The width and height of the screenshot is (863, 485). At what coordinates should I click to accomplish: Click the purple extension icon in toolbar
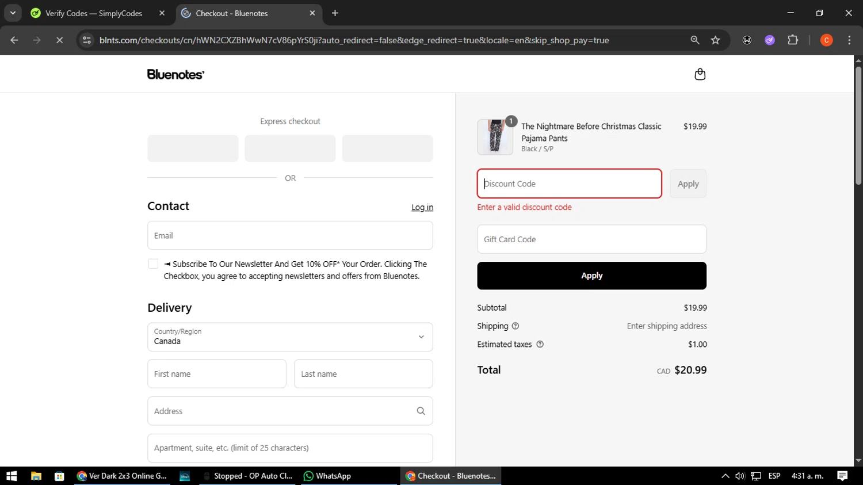coord(770,40)
